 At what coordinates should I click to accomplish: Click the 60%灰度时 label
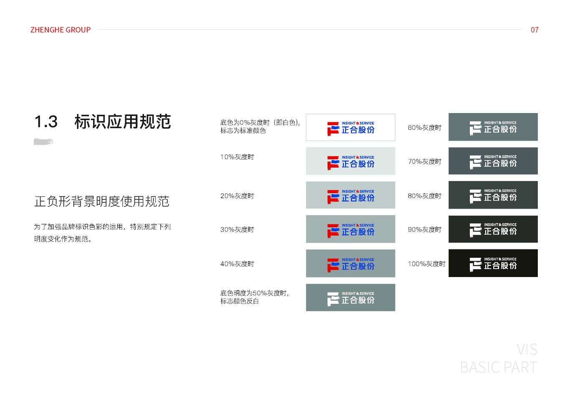pyautogui.click(x=425, y=128)
